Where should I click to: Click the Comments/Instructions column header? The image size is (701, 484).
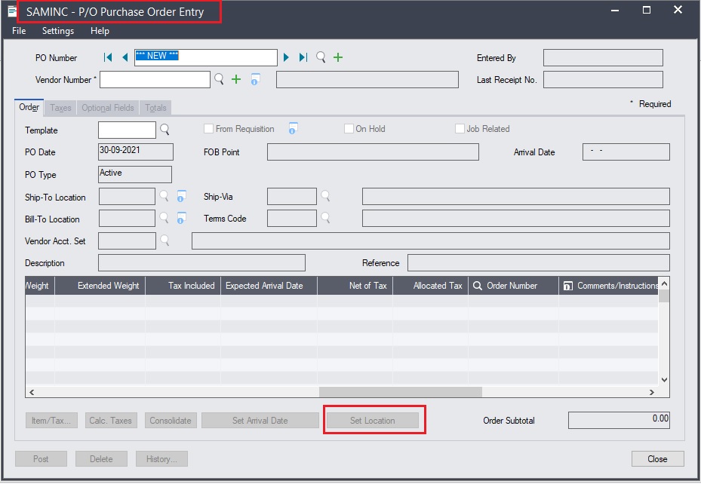pyautogui.click(x=609, y=286)
